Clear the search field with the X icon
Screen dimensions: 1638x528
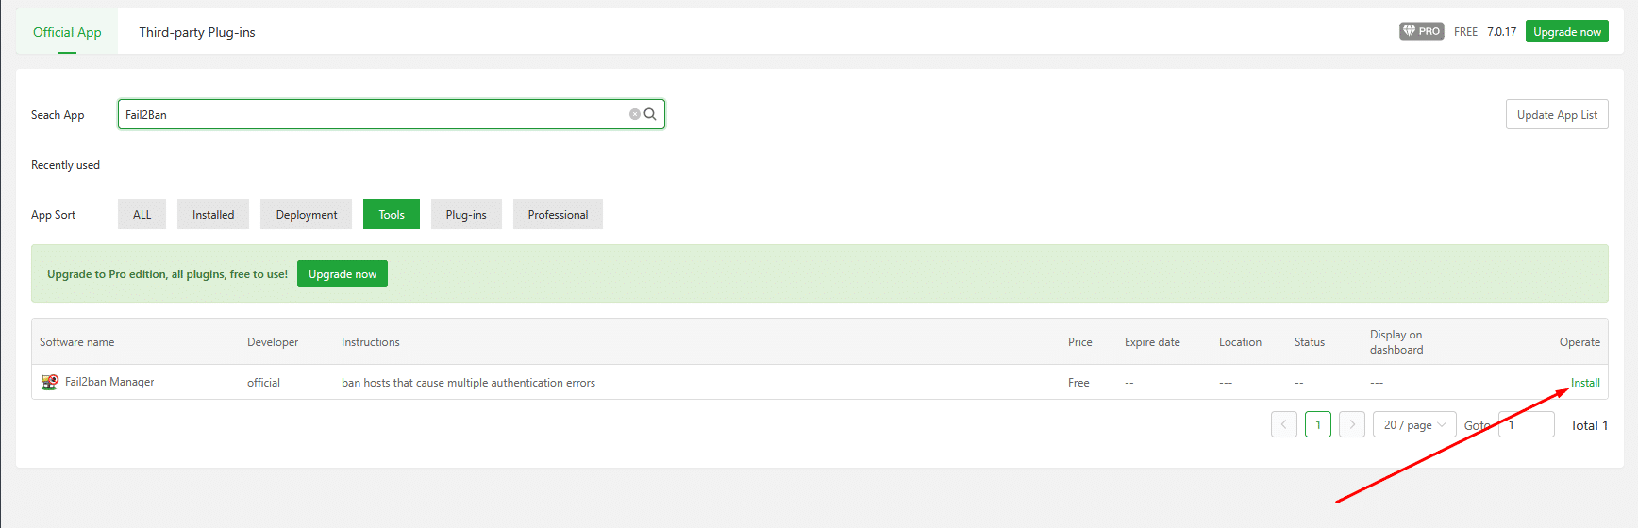(635, 114)
